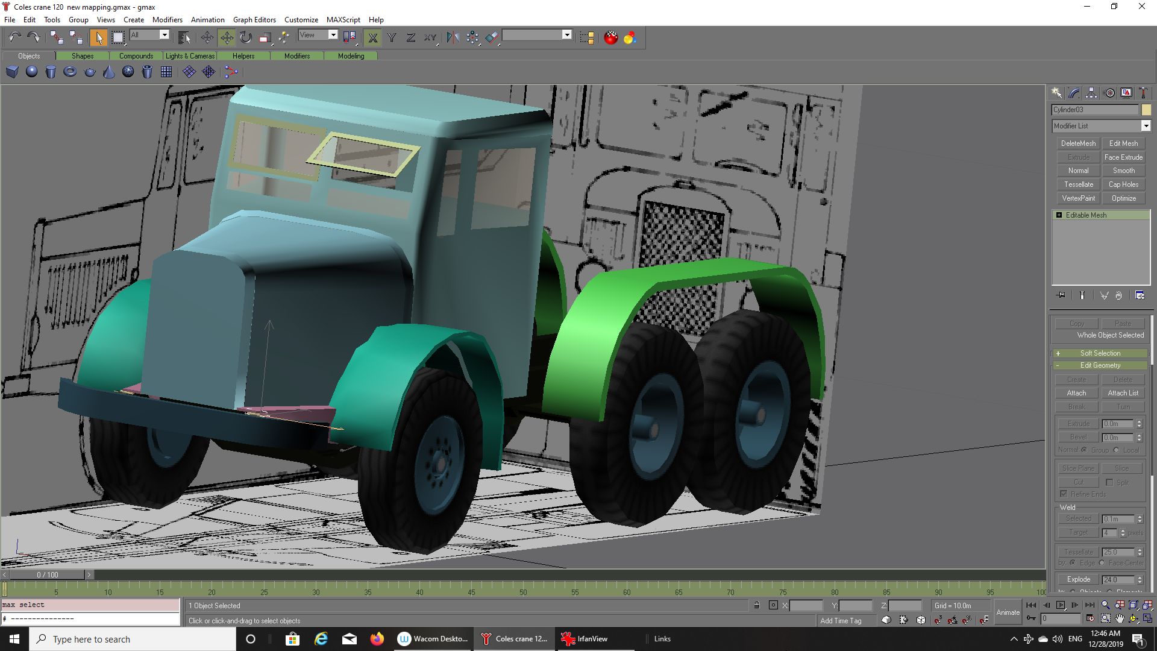Toggle the Animate button
Viewport: 1157px width, 651px height.
point(1008,612)
